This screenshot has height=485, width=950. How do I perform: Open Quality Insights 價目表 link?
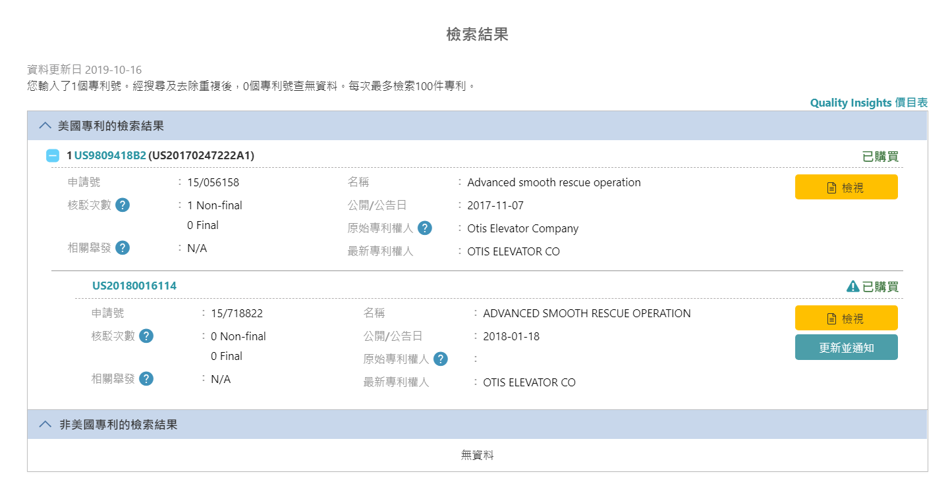point(869,103)
